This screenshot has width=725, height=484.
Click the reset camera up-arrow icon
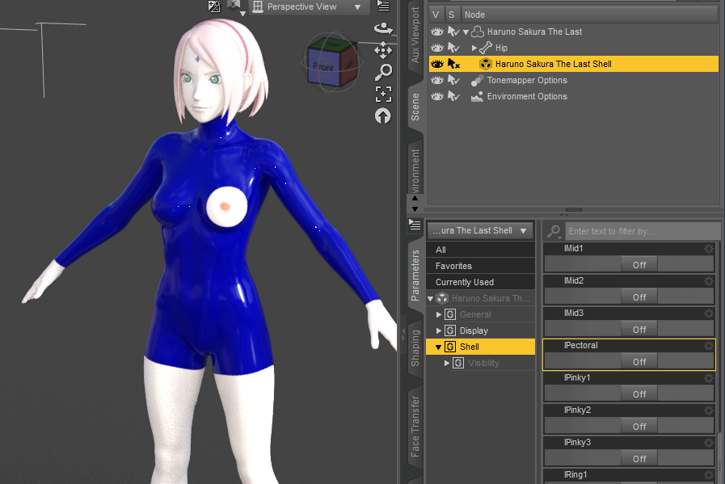[x=383, y=116]
